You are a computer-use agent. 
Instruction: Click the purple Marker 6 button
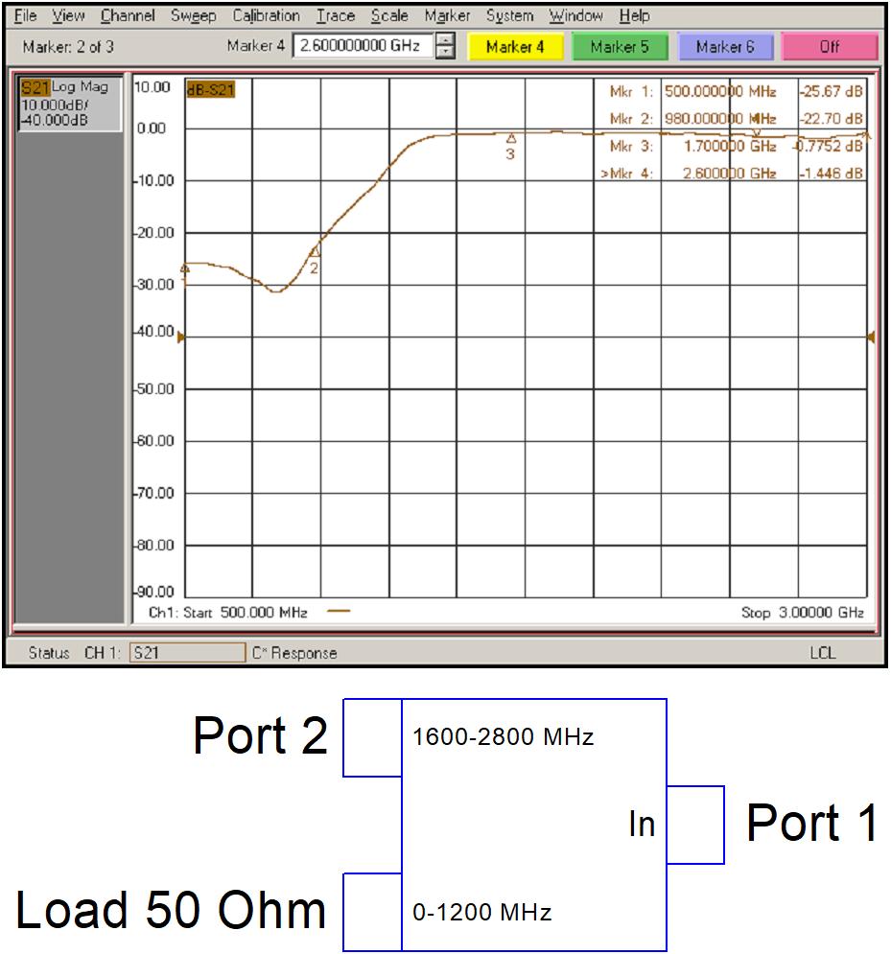click(x=725, y=45)
